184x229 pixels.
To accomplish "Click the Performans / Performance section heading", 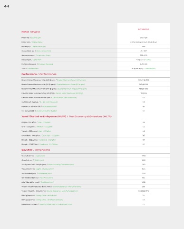I will pyautogui.click(x=39, y=74).
